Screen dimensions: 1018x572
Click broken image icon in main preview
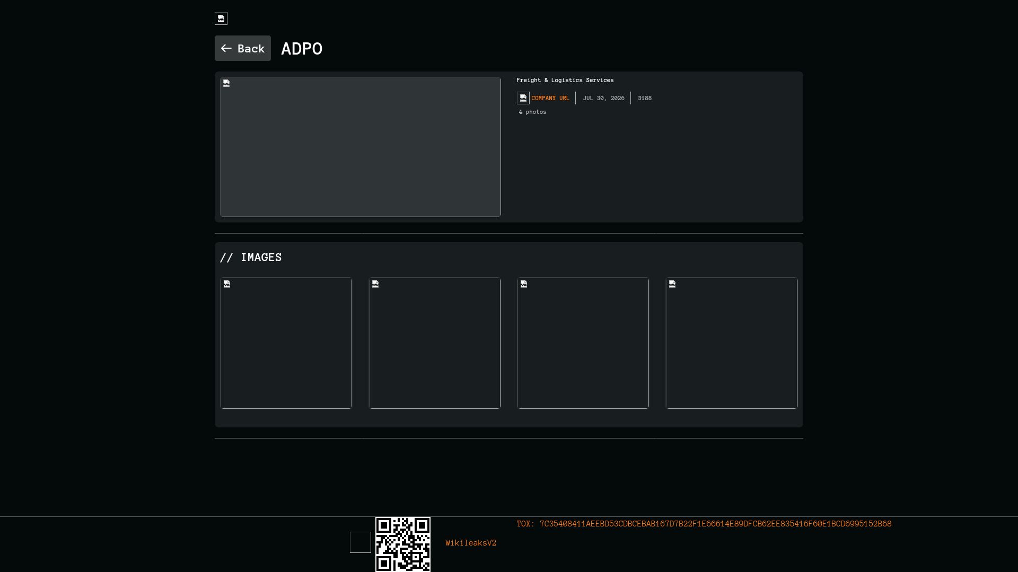226,83
